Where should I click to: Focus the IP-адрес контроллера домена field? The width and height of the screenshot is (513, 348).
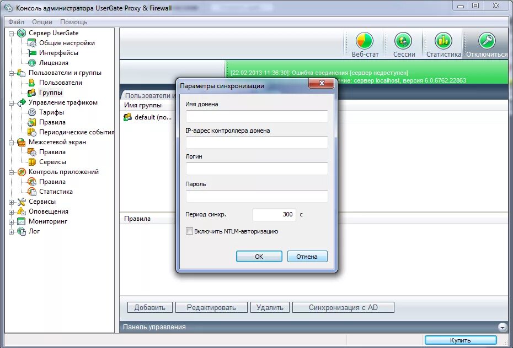pos(257,142)
